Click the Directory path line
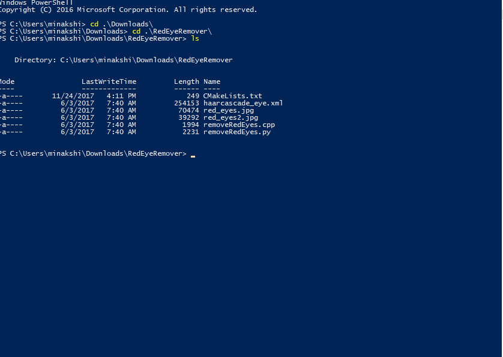Screen dimensions: 503x357 pos(124,60)
